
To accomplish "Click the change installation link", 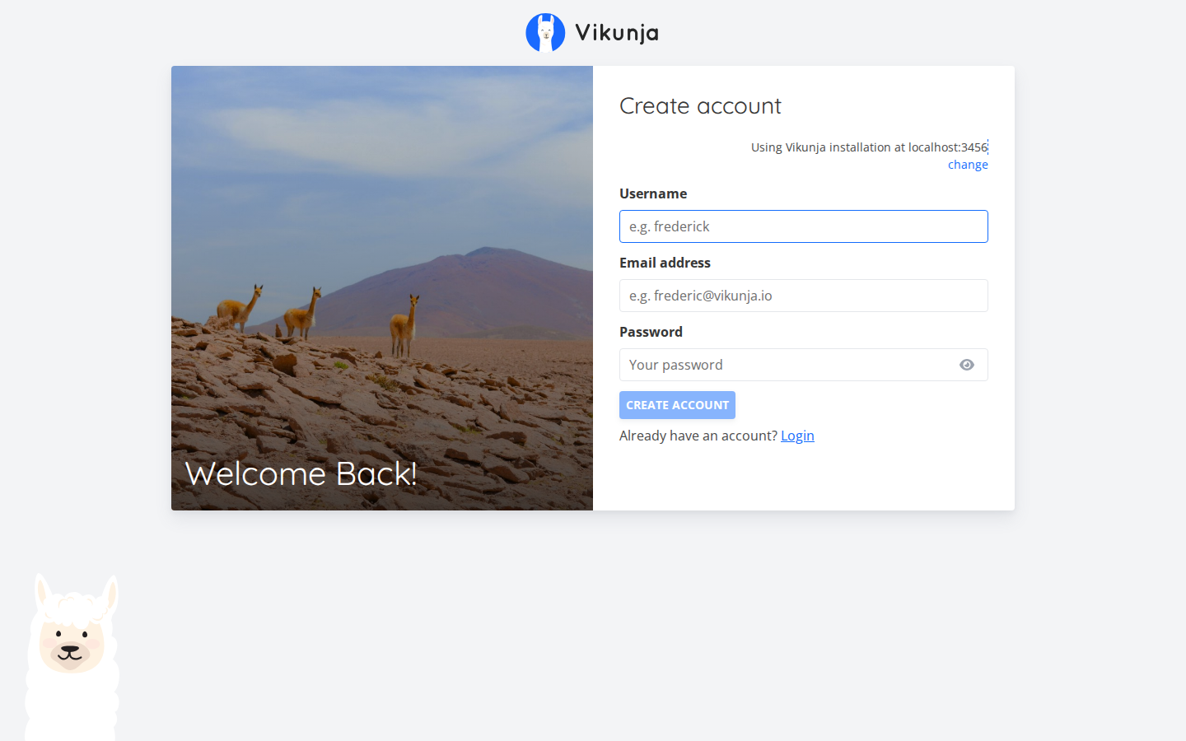I will (968, 165).
